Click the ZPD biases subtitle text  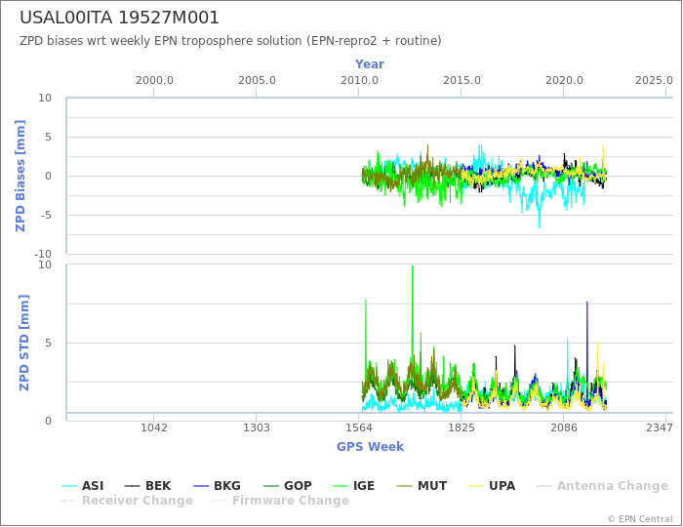(230, 41)
